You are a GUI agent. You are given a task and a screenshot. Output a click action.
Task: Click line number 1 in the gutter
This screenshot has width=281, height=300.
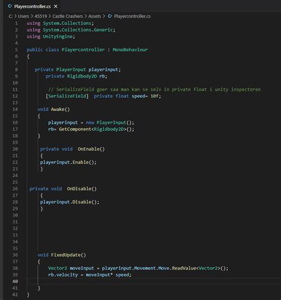17,23
